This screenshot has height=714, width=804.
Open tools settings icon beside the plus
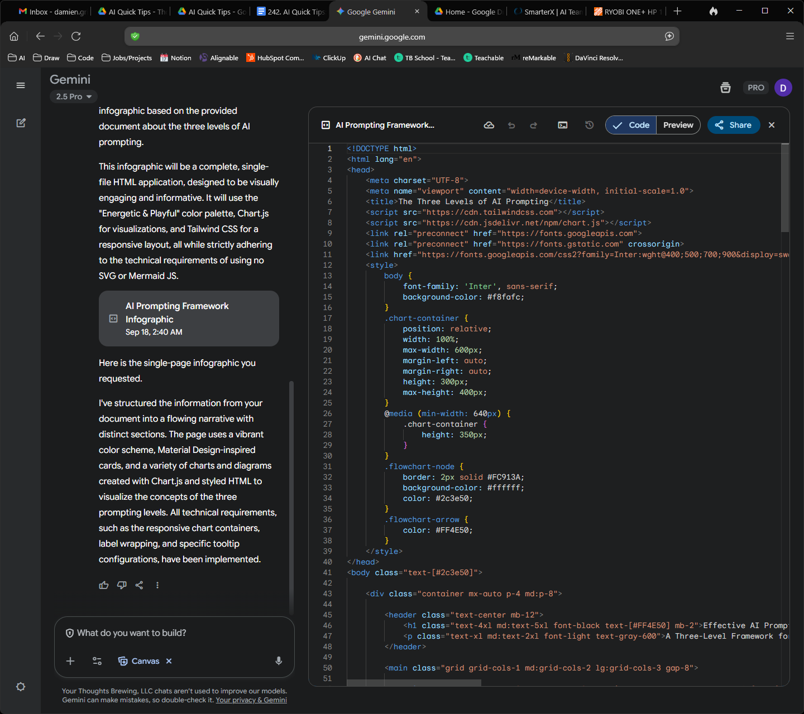96,660
